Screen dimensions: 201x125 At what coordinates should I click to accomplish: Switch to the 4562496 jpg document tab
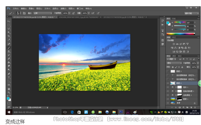(80, 17)
